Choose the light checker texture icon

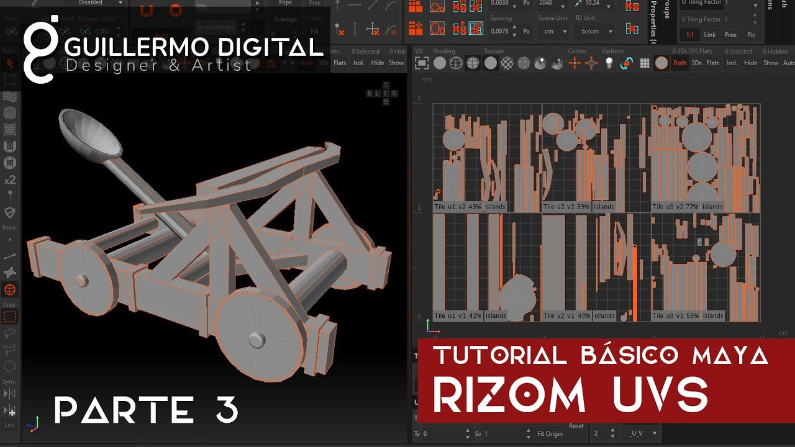[x=507, y=63]
